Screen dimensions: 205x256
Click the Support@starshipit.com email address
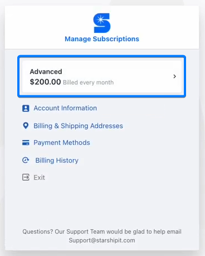pyautogui.click(x=102, y=240)
